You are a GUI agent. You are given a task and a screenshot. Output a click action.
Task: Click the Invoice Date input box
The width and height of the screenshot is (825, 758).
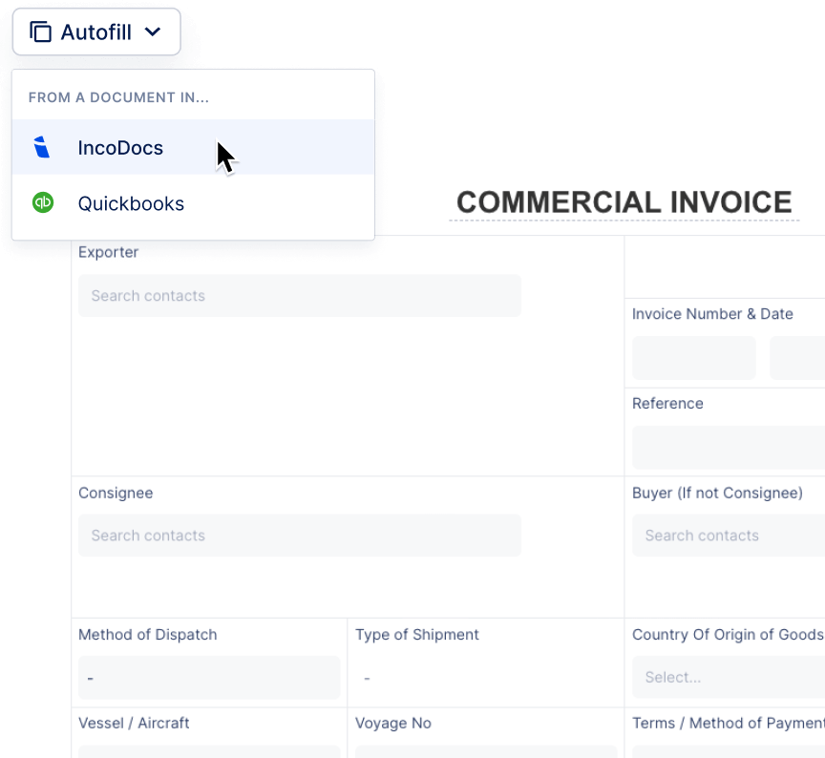pyautogui.click(x=797, y=358)
